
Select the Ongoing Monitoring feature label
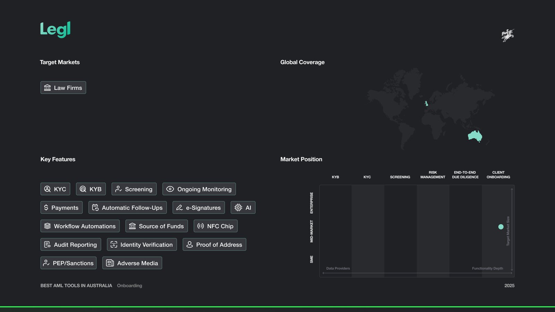[x=204, y=189]
